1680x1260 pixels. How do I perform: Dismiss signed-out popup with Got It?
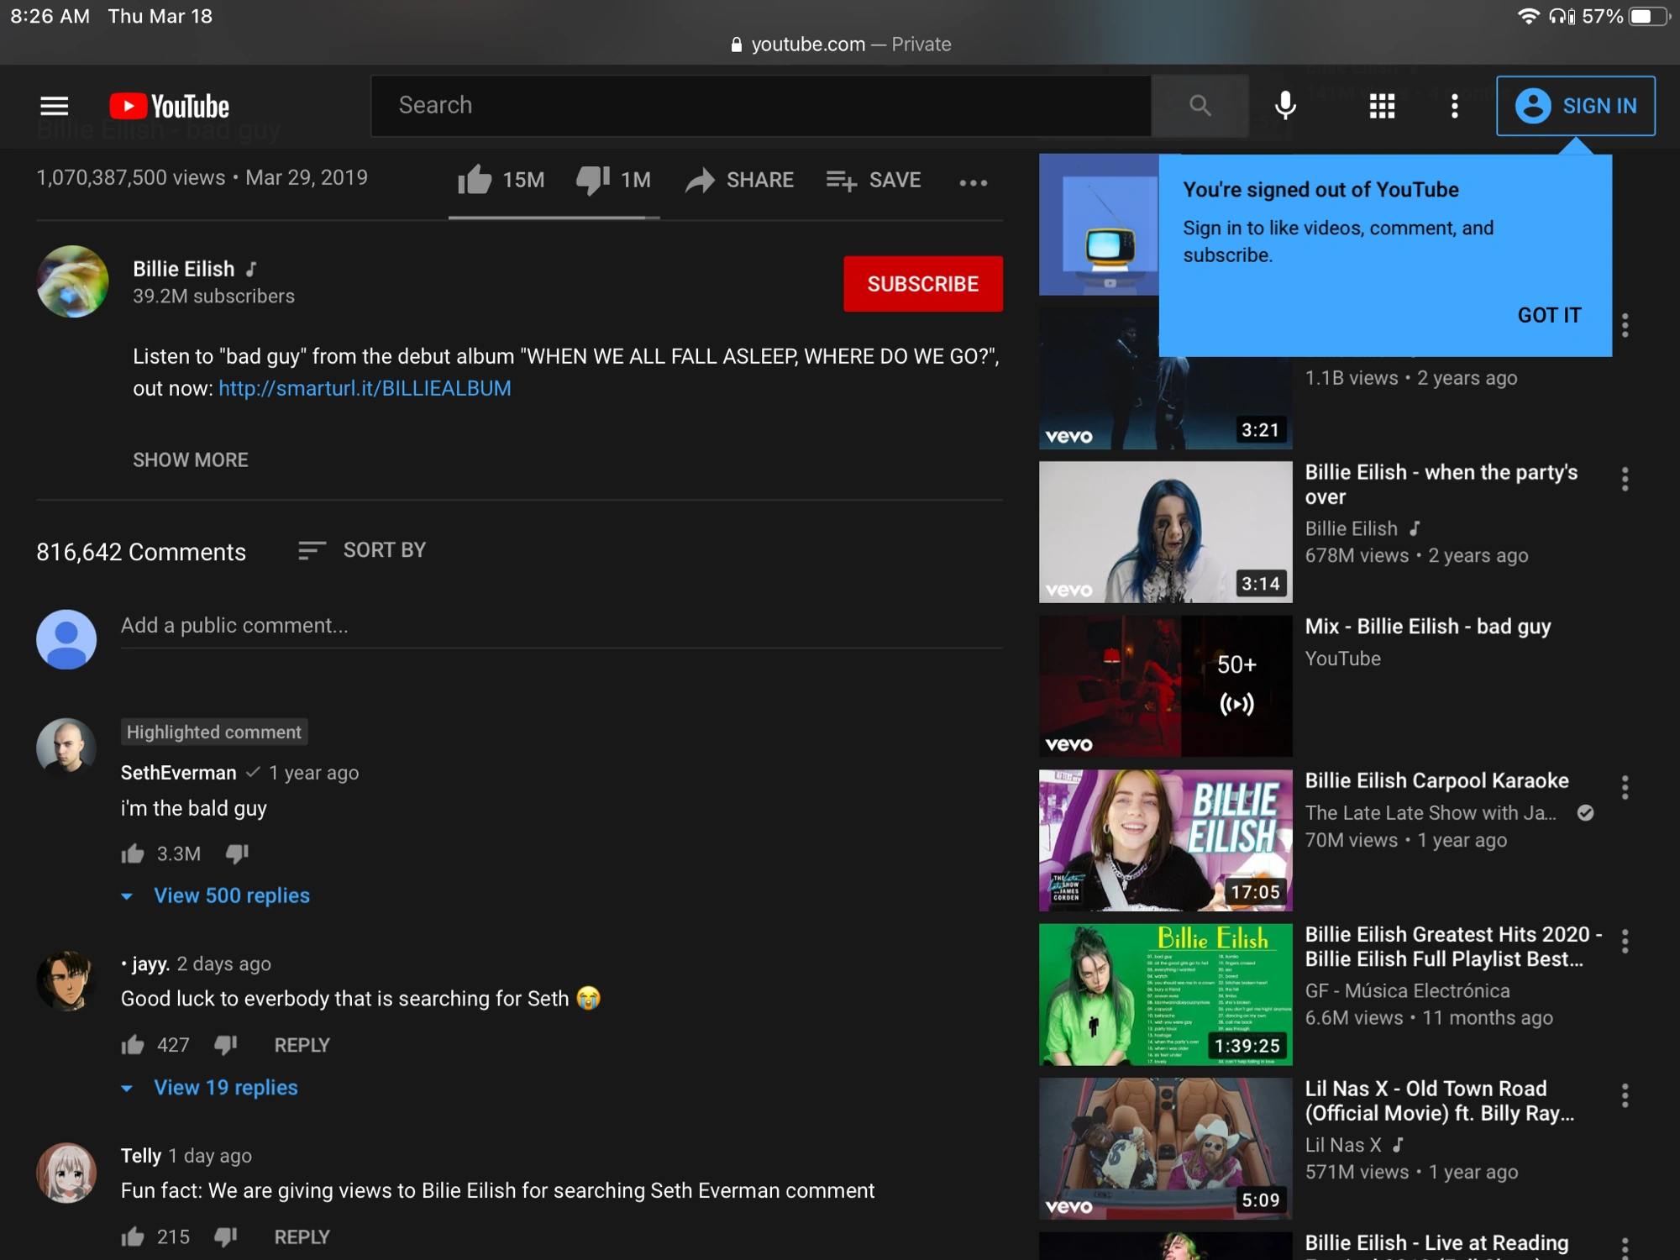point(1548,315)
